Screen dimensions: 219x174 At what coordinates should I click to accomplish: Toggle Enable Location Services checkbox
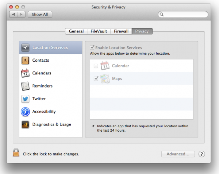coord(92,47)
